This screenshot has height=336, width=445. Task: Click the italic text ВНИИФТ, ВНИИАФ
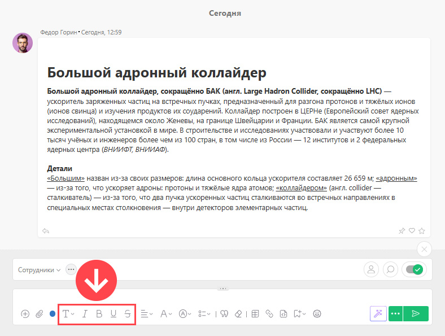click(x=134, y=150)
